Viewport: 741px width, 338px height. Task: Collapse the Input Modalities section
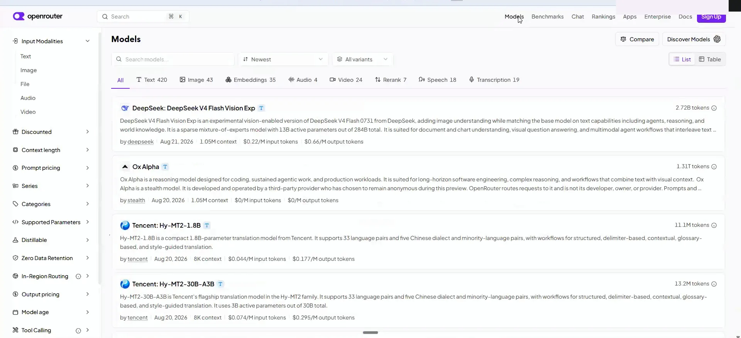(51, 41)
